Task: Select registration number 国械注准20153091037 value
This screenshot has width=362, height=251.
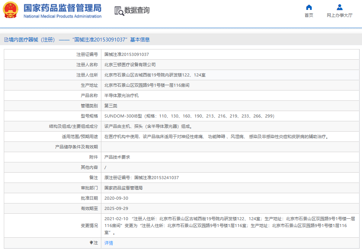Action: pyautogui.click(x=127, y=54)
